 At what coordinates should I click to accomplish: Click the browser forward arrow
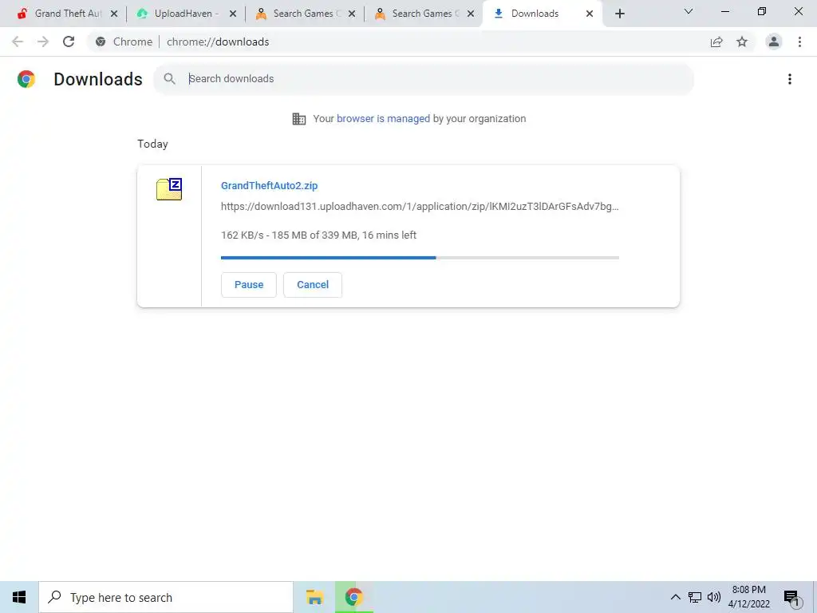coord(43,42)
